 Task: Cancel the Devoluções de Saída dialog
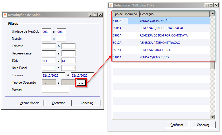87,103
